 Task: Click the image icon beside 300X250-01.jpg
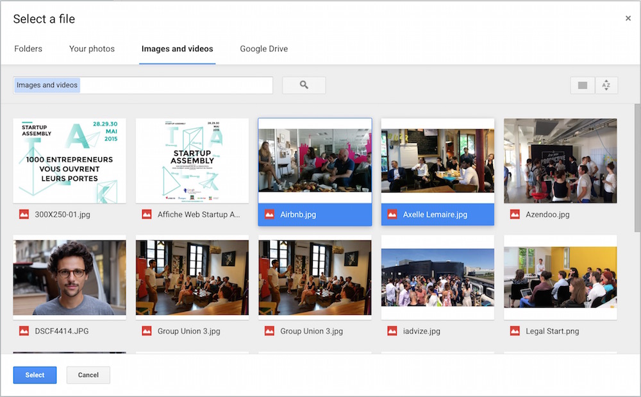[24, 214]
